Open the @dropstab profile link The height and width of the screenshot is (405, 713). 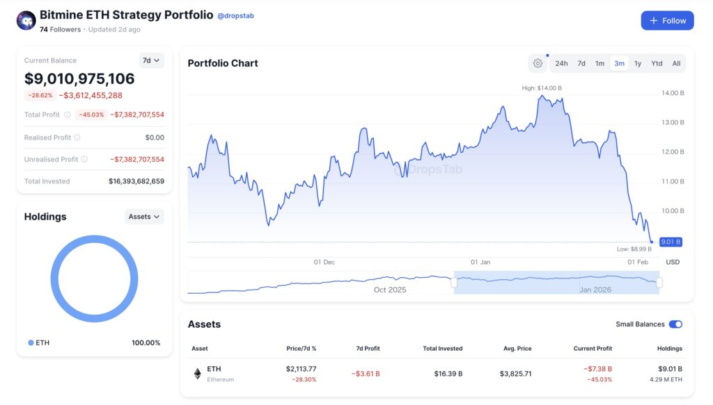[x=236, y=16]
